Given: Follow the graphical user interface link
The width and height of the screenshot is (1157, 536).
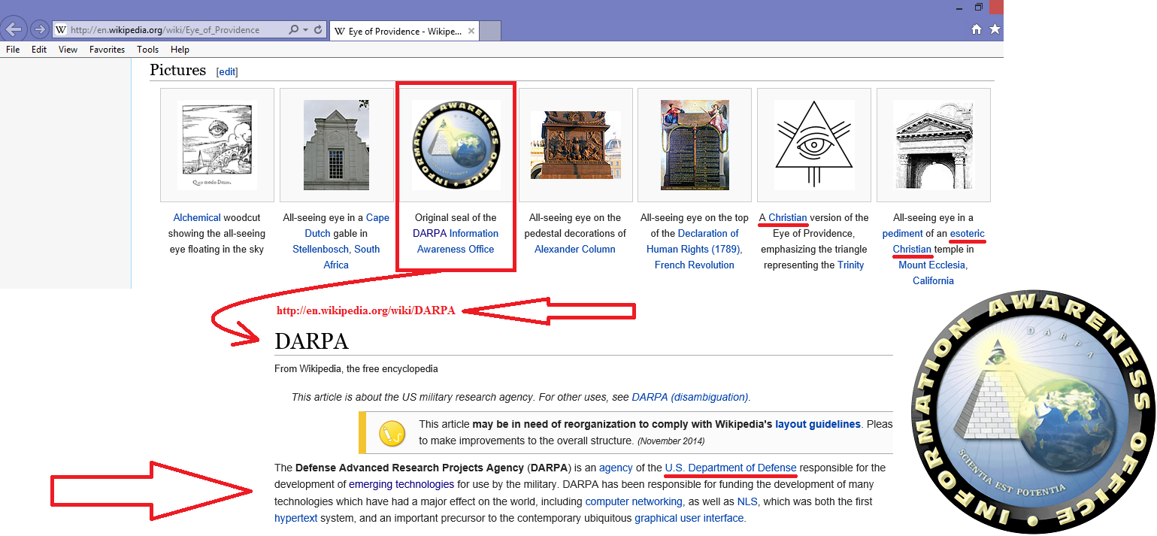Looking at the screenshot, I should 689,519.
